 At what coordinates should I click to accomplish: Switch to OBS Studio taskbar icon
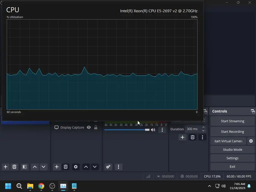(x=52, y=186)
